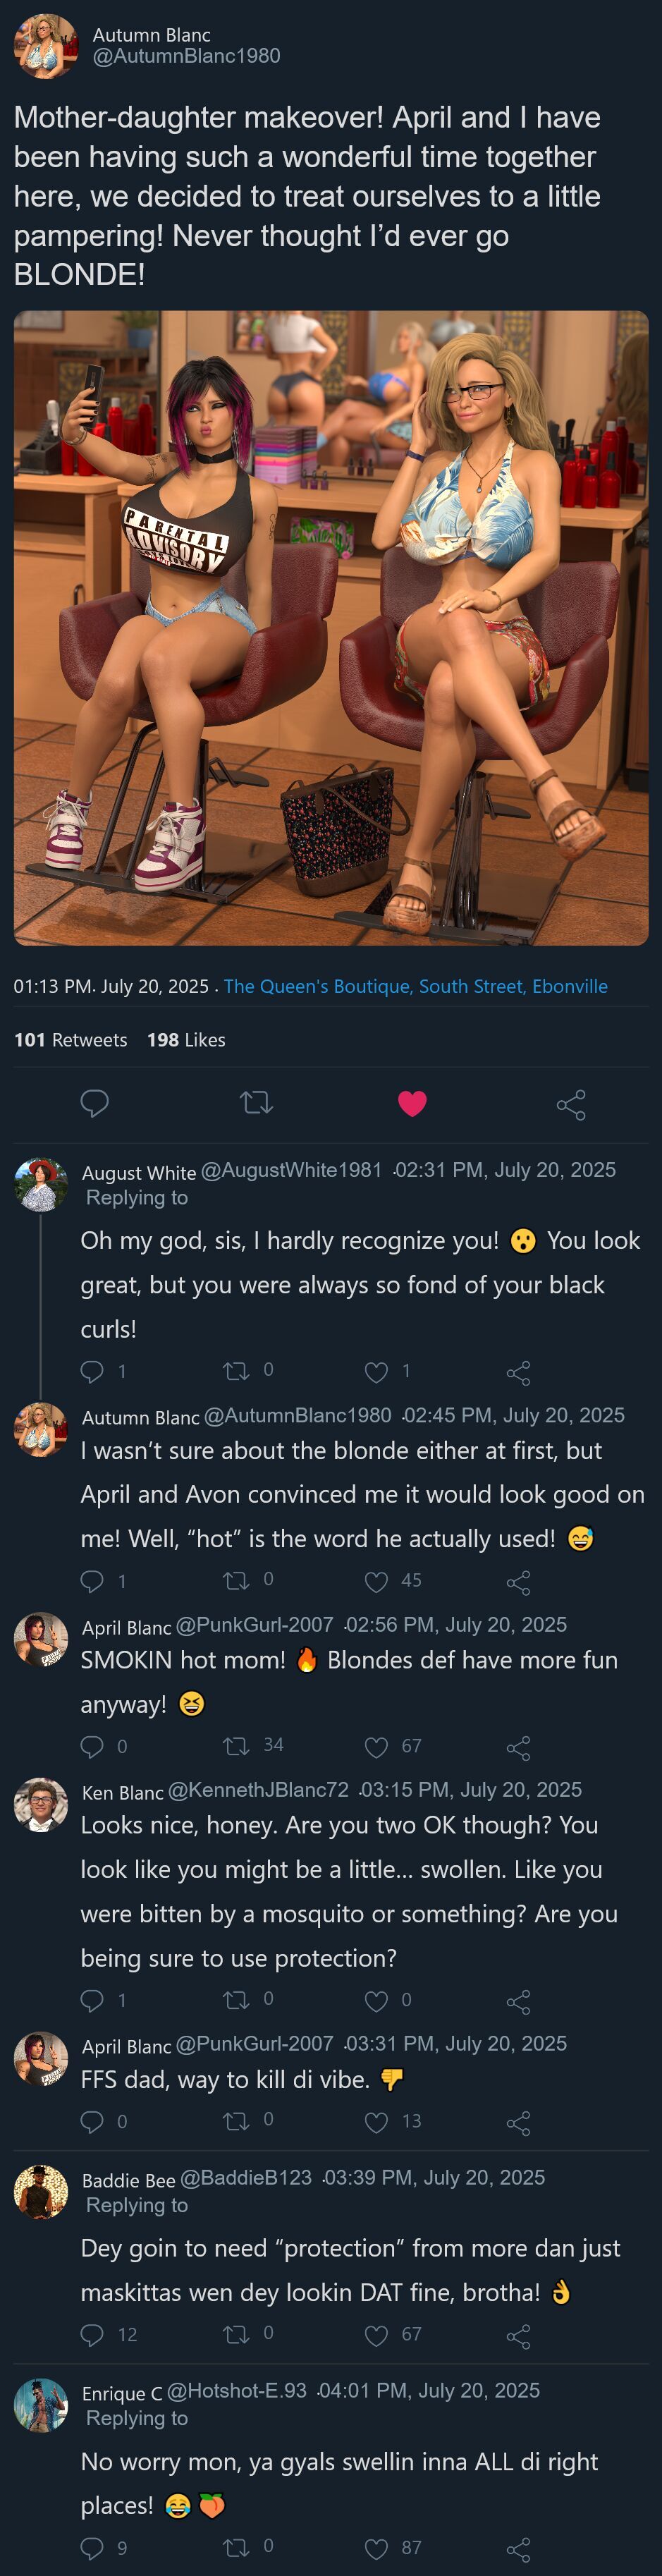View the 101 Retweets list
662x2576 pixels.
[x=70, y=1040]
